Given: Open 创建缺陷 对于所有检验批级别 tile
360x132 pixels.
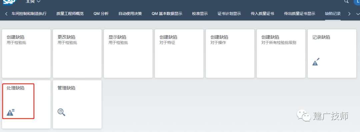Looking at the screenshot, I should (x=281, y=54).
